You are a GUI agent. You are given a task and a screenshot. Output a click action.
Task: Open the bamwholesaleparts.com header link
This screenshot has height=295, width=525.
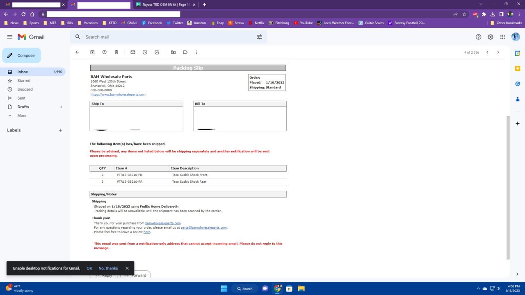[x=118, y=95]
